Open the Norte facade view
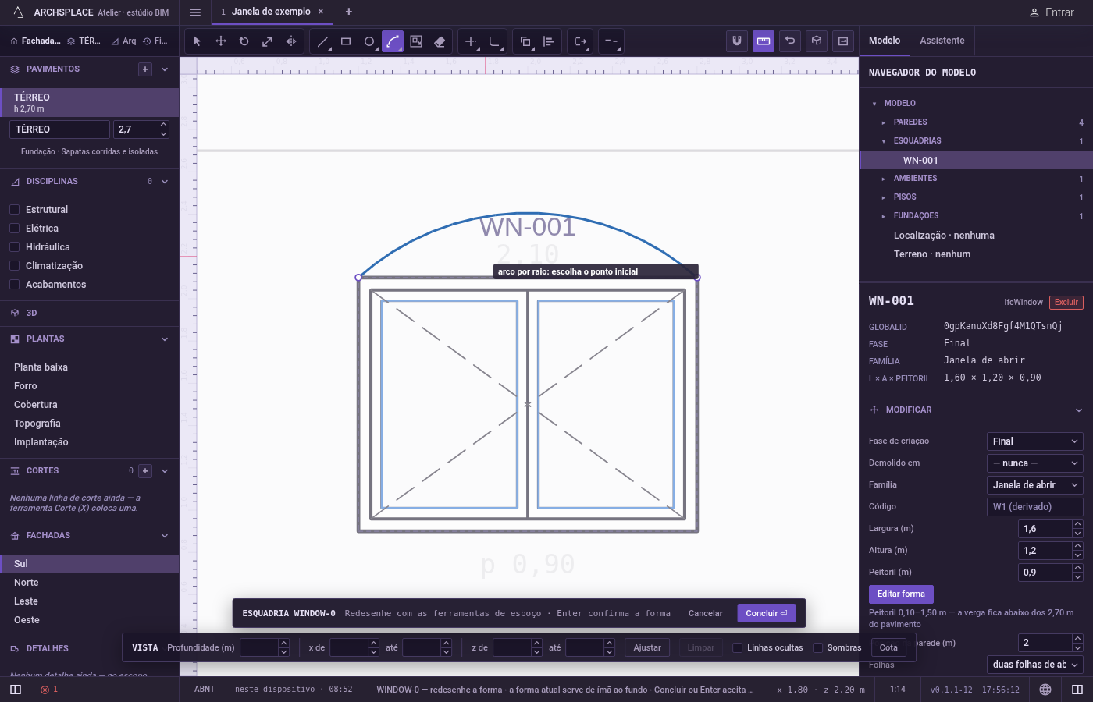 tap(89, 583)
